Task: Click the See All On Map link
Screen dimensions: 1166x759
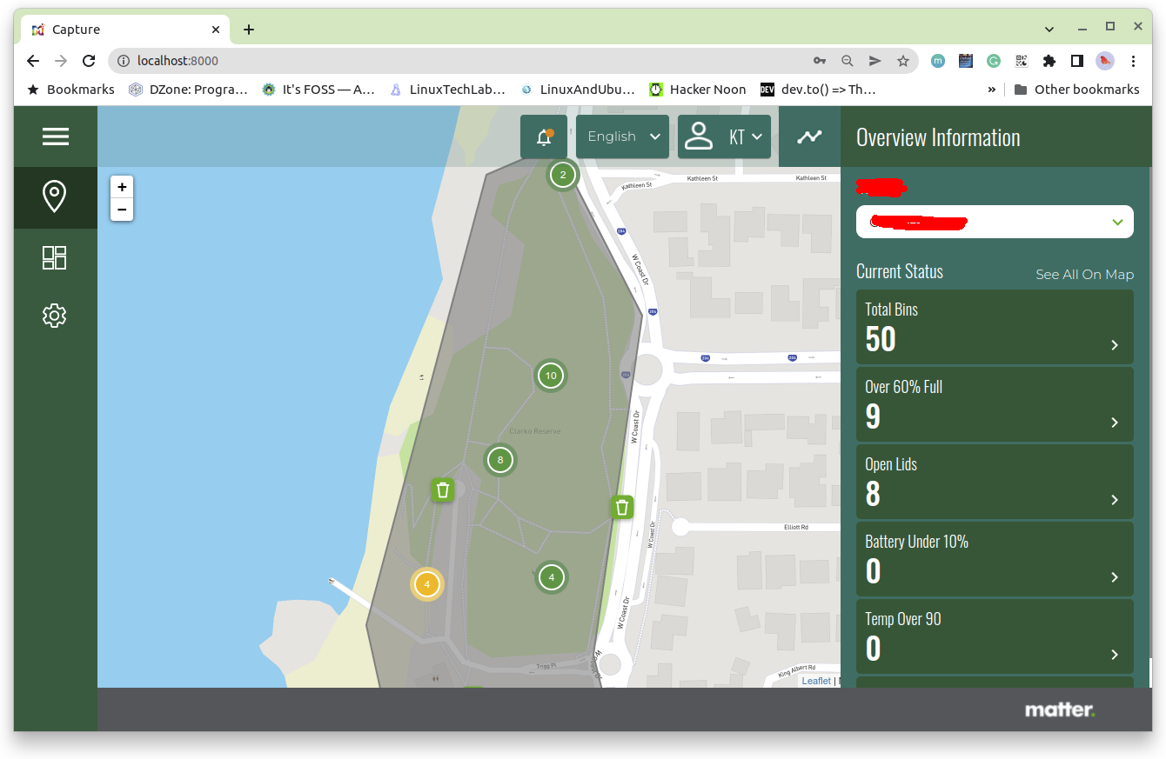Action: pyautogui.click(x=1084, y=275)
